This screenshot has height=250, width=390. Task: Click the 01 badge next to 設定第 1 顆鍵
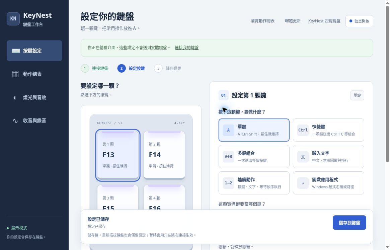click(223, 95)
